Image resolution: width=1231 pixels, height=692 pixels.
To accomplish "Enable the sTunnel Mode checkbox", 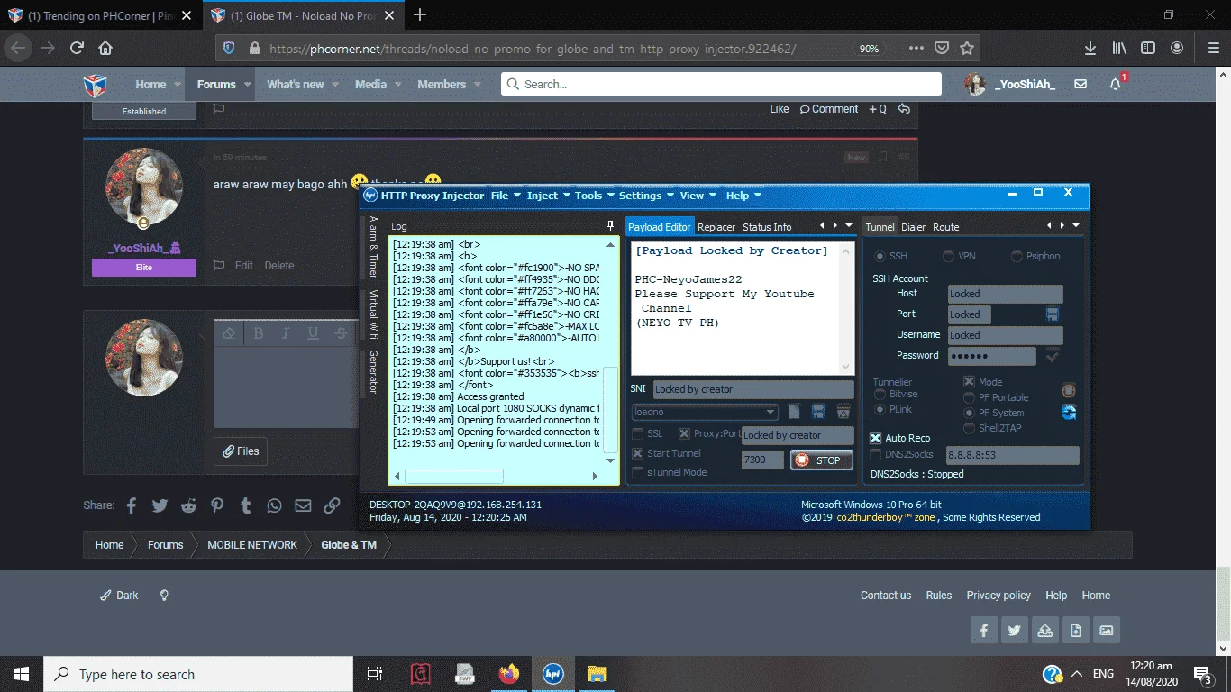I will (x=638, y=472).
